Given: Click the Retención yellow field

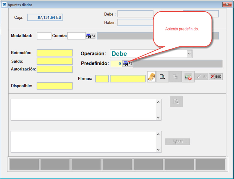Looking at the screenshot, I should tap(54, 53).
